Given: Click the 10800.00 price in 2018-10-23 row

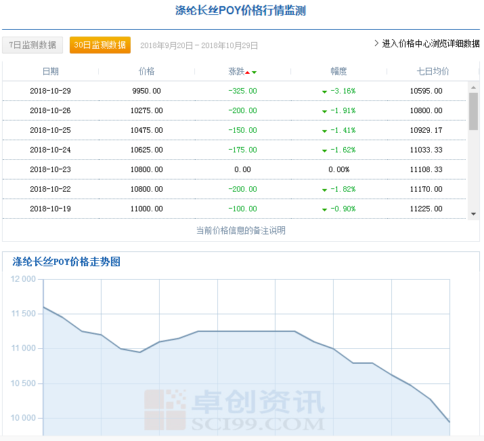Looking at the screenshot, I should pyautogui.click(x=146, y=169).
